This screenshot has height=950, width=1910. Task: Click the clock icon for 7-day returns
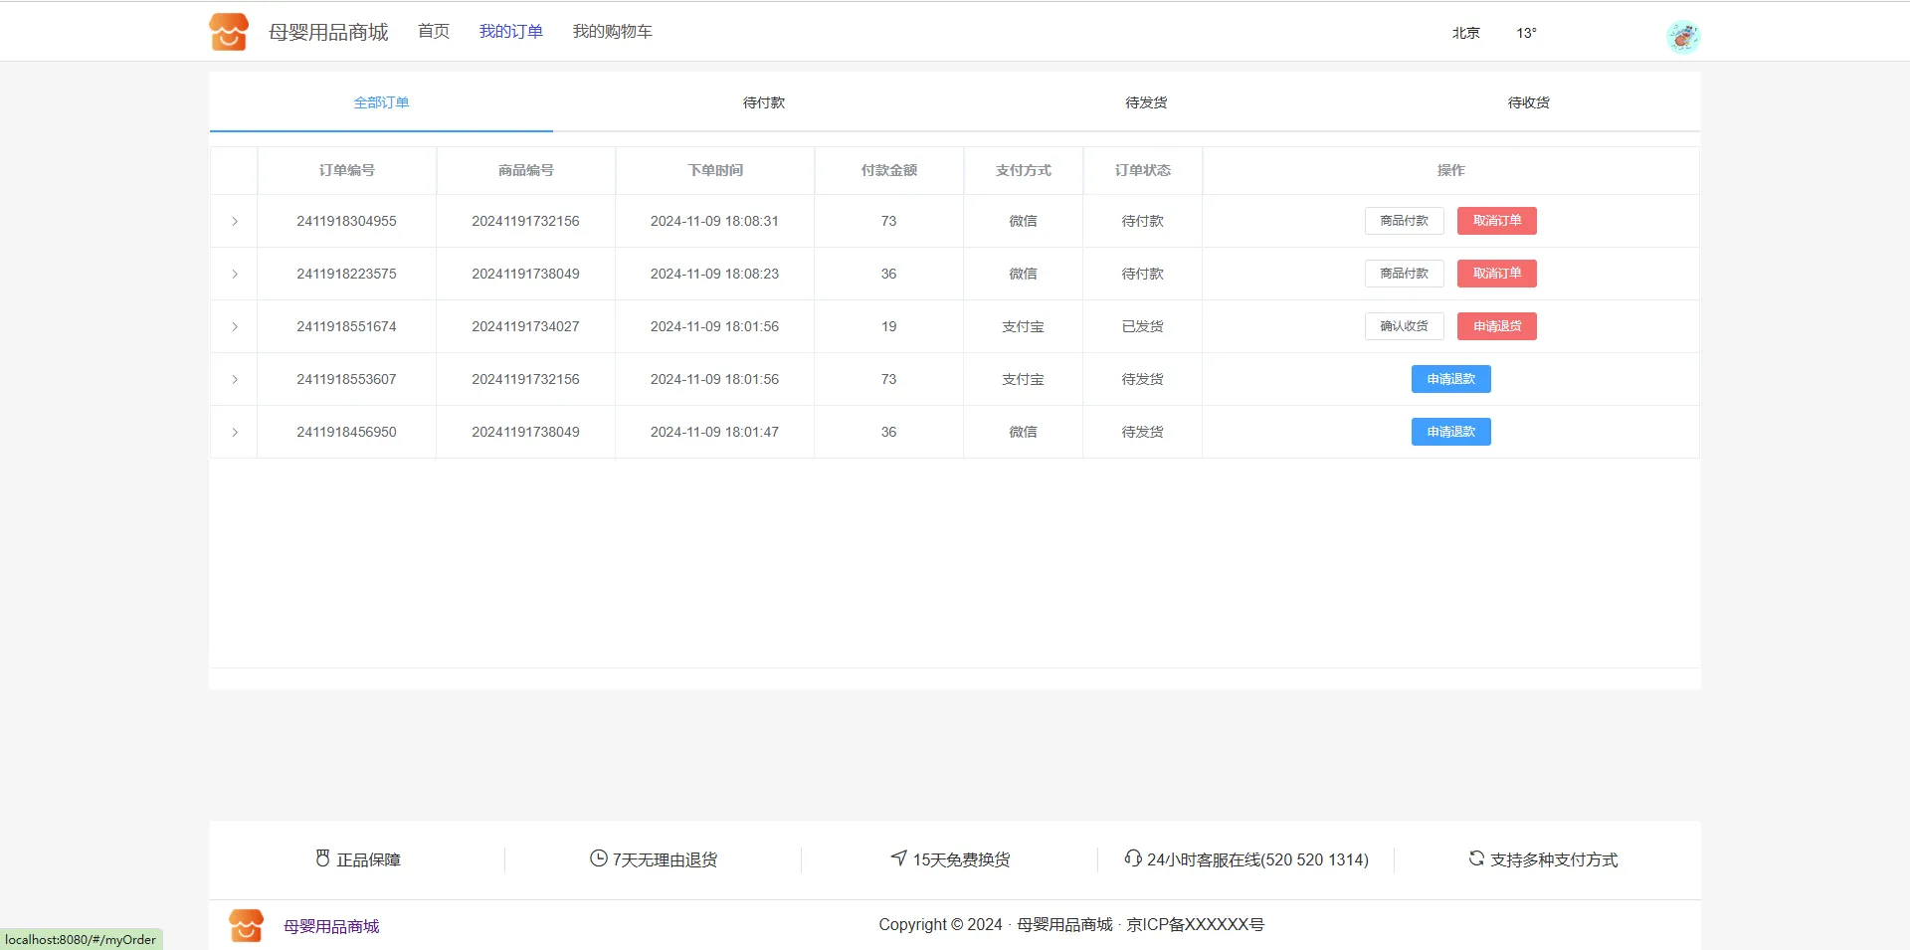598,858
